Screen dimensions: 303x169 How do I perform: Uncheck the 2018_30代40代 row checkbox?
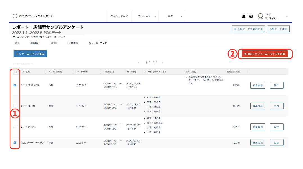tap(15, 85)
